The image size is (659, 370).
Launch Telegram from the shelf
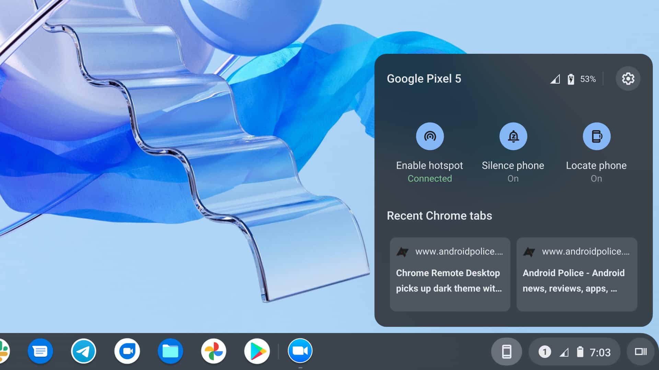(x=84, y=351)
